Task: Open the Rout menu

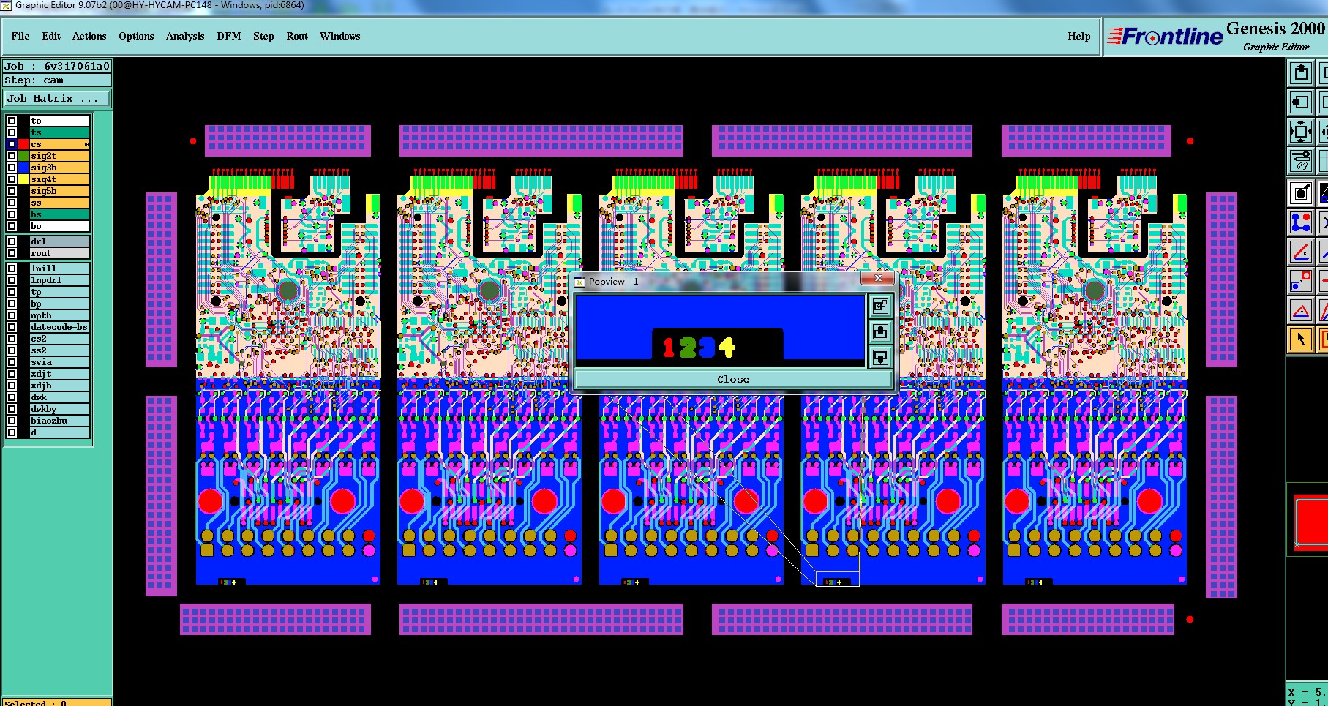Action: 297,36
